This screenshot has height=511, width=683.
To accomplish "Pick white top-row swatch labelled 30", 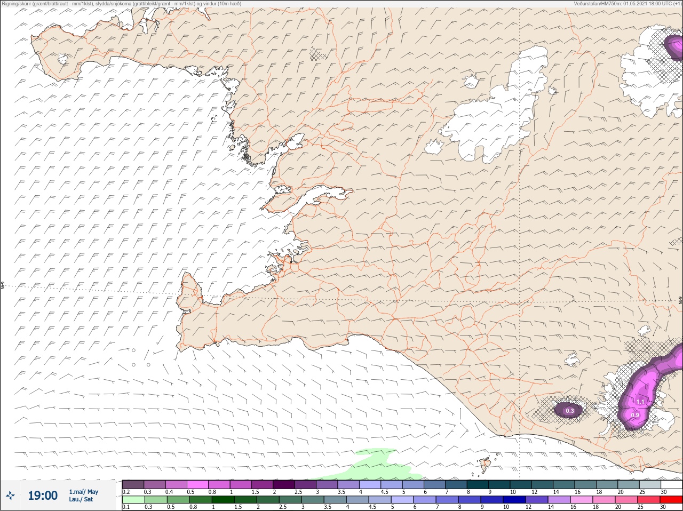I will pos(671,484).
